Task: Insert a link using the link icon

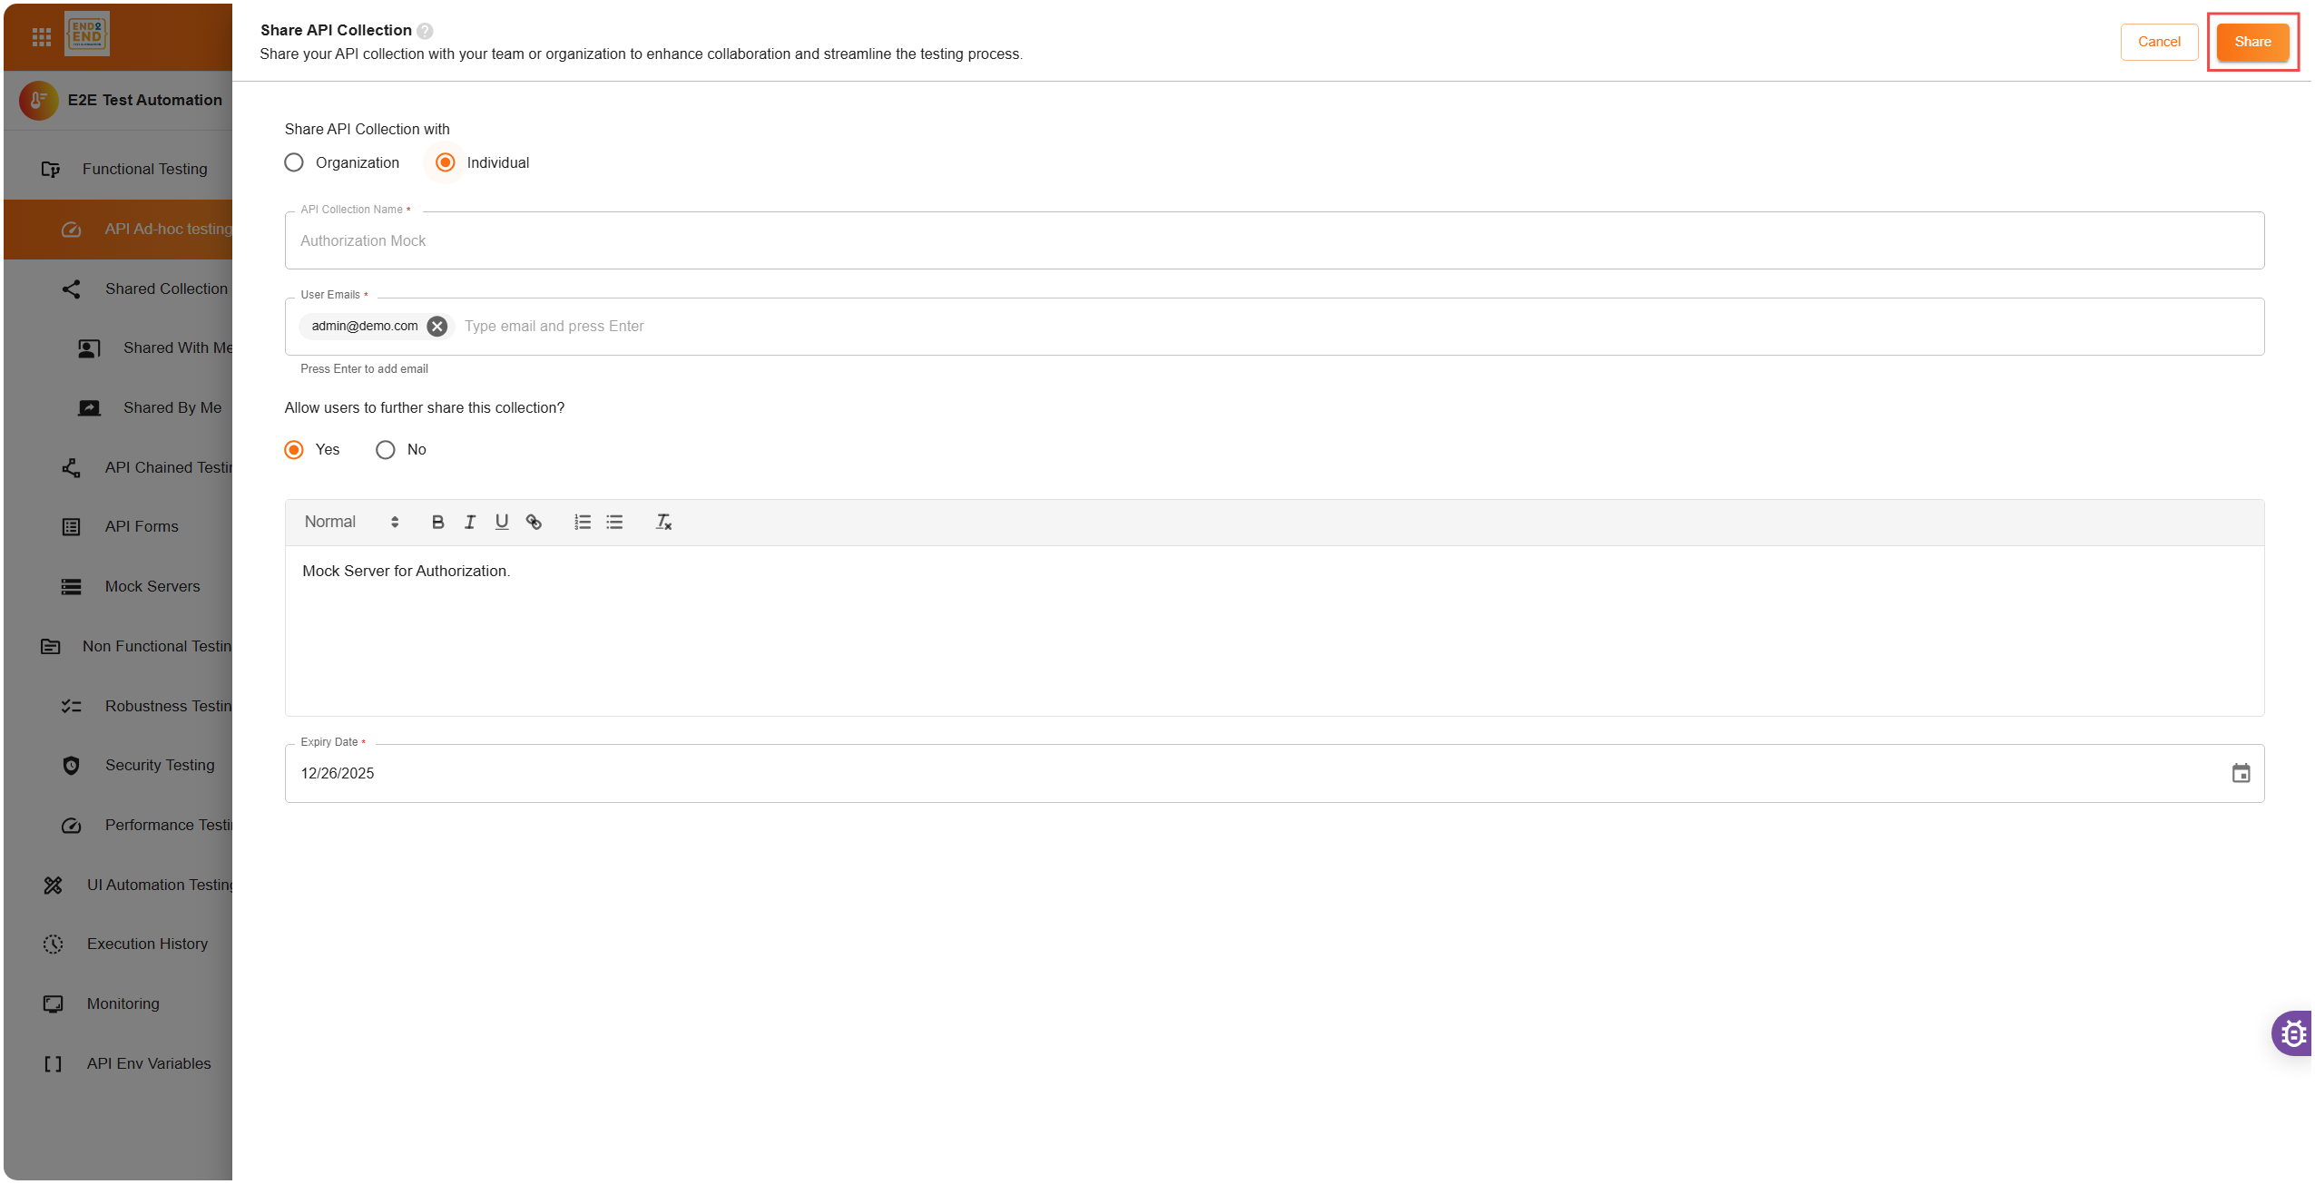Action: click(x=534, y=522)
